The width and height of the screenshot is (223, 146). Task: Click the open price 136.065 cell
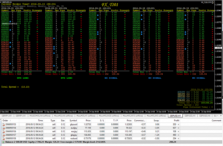pyautogui.click(x=88, y=135)
